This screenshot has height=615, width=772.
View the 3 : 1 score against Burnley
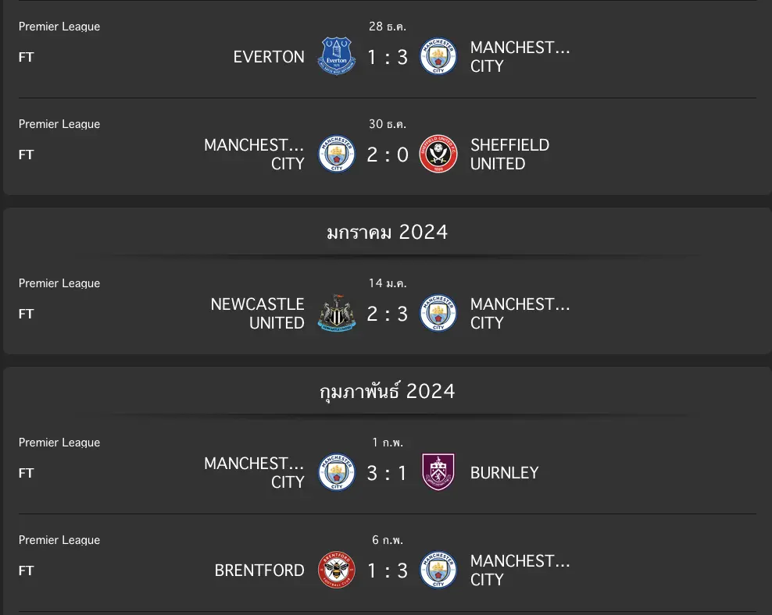click(x=388, y=473)
